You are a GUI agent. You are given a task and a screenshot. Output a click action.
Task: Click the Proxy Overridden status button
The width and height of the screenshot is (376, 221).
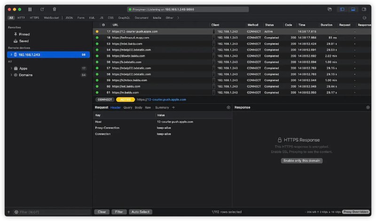pyautogui.click(x=356, y=212)
